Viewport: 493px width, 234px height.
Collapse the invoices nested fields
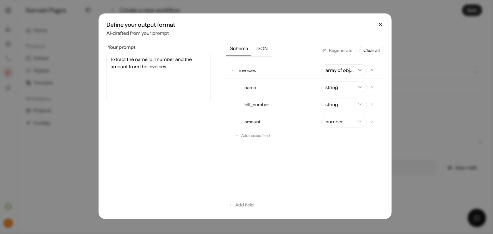point(233,70)
